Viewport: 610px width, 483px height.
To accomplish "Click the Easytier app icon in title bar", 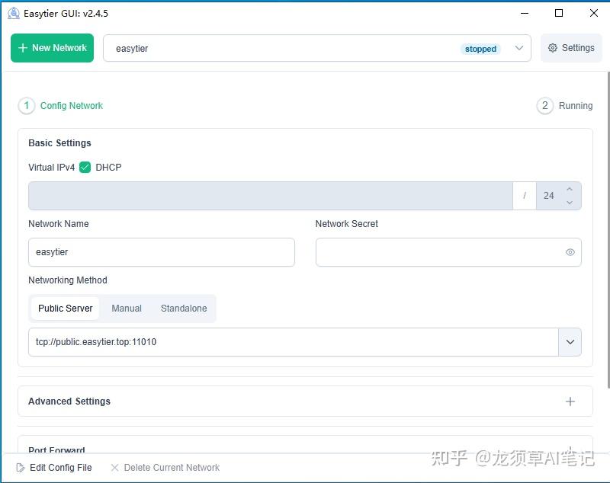I will tap(13, 13).
